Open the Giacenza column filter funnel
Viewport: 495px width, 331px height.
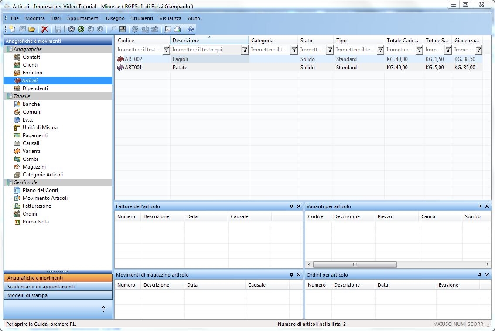tap(479, 50)
